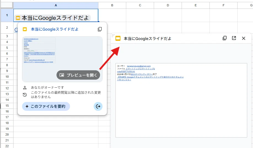This screenshot has height=148, width=253.
Task: Select row 15 header
Action: pos(7,106)
